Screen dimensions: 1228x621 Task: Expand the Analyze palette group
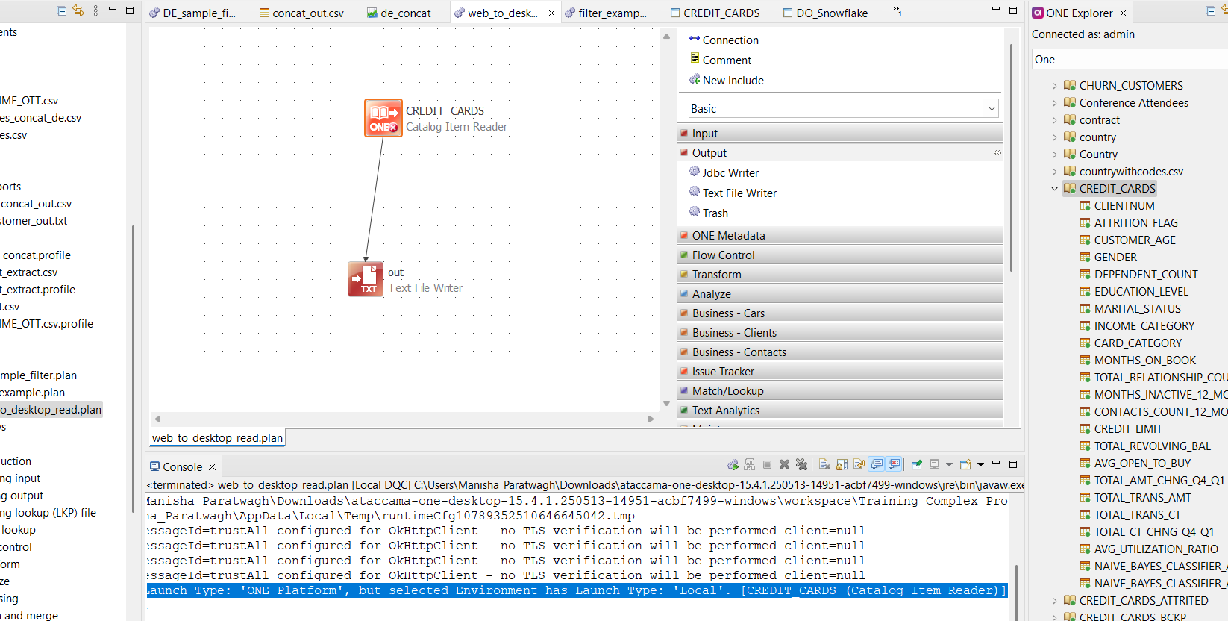840,293
